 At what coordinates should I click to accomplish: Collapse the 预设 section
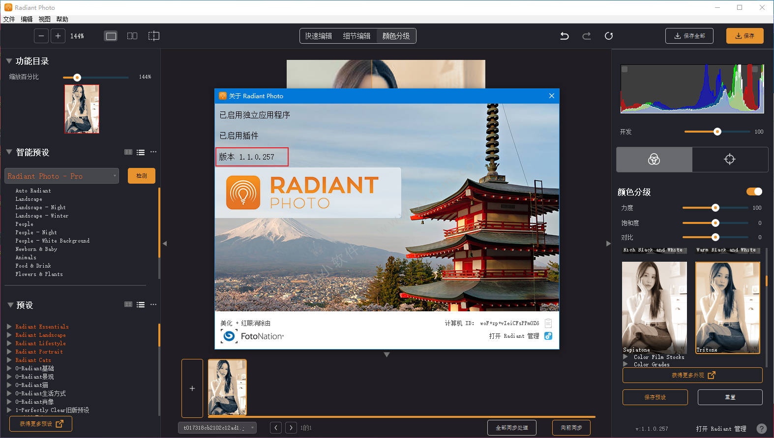click(x=10, y=305)
